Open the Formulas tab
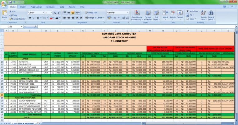Screen dimensions: 238x125 click(50, 7)
